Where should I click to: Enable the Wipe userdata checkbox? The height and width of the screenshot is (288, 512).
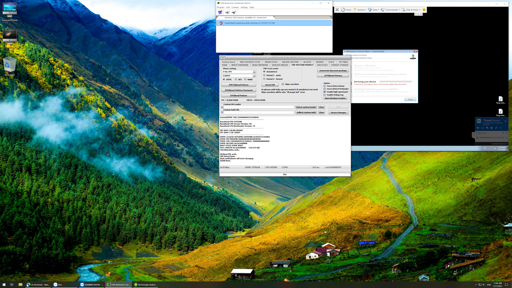pyautogui.click(x=283, y=84)
